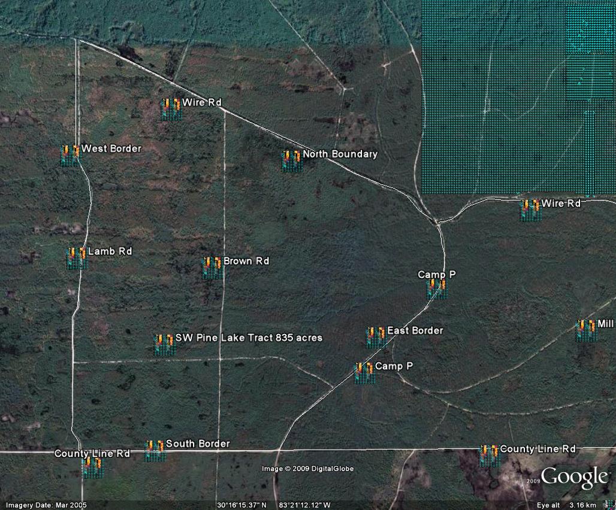Click the "North Boundary" text label
The width and height of the screenshot is (616, 510).
(340, 154)
